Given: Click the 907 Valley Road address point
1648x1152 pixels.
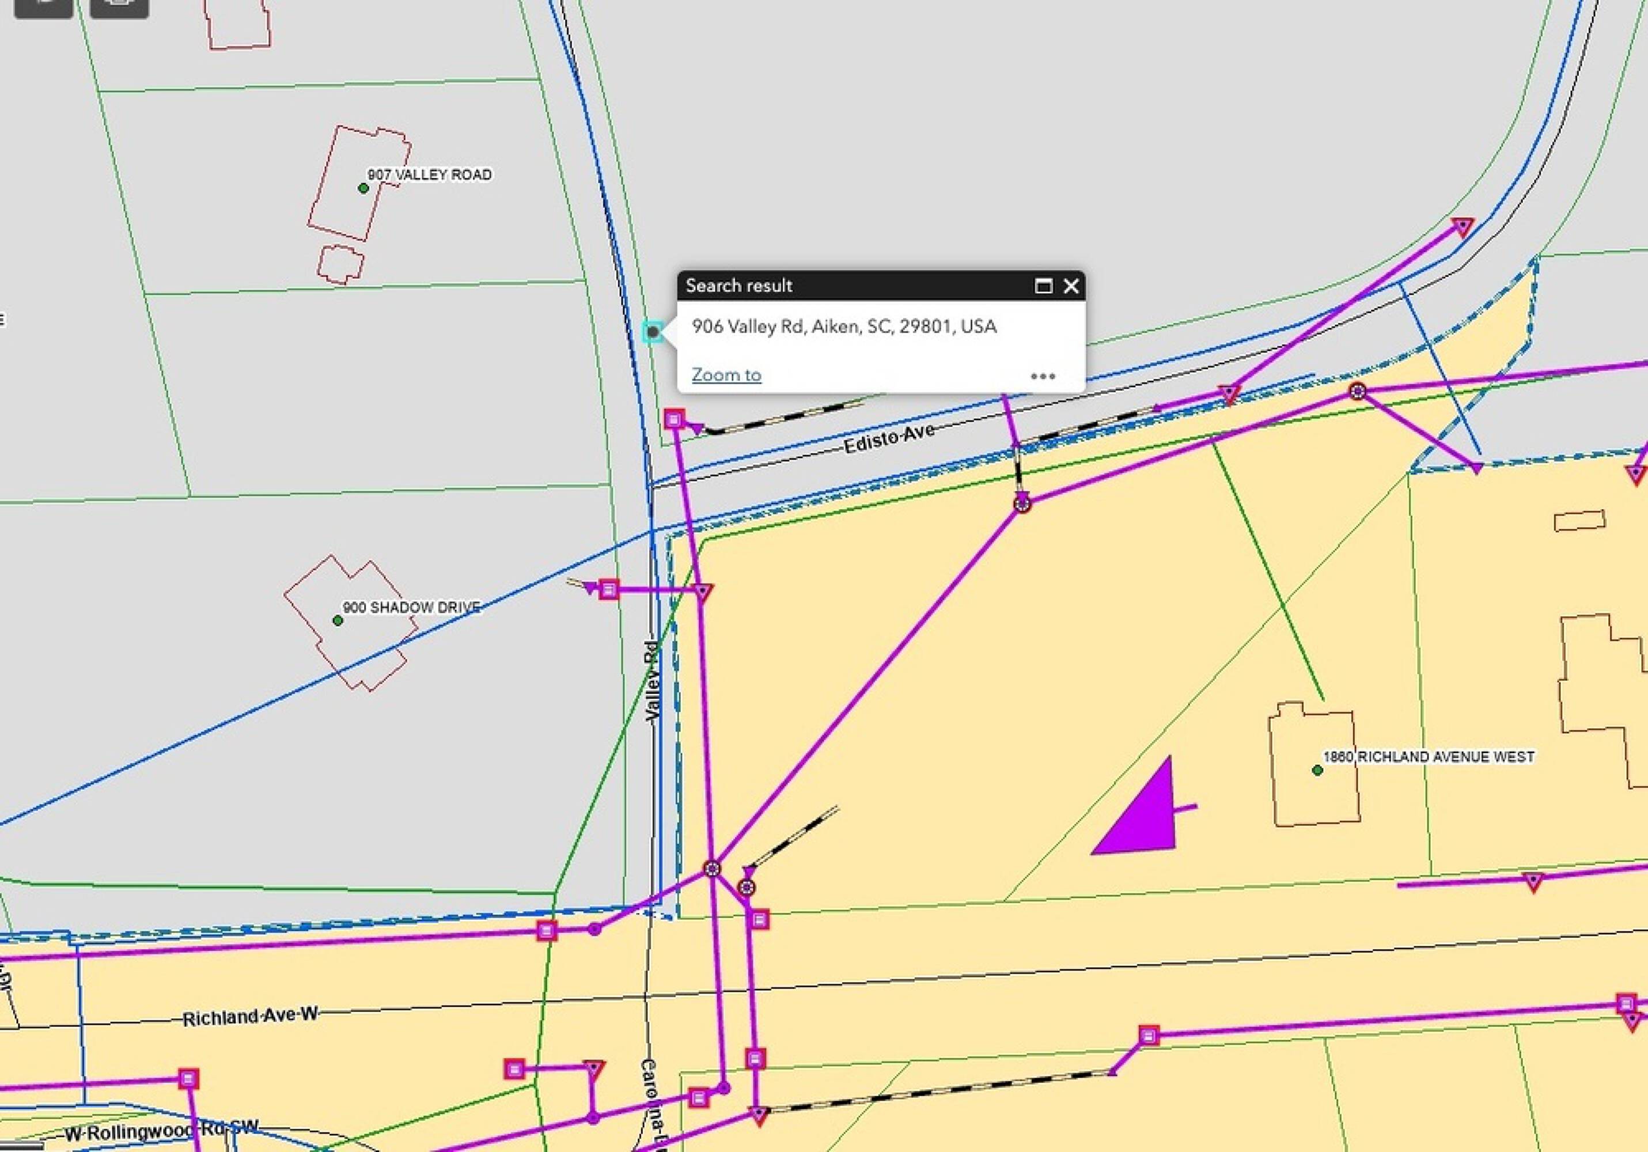Looking at the screenshot, I should [363, 188].
